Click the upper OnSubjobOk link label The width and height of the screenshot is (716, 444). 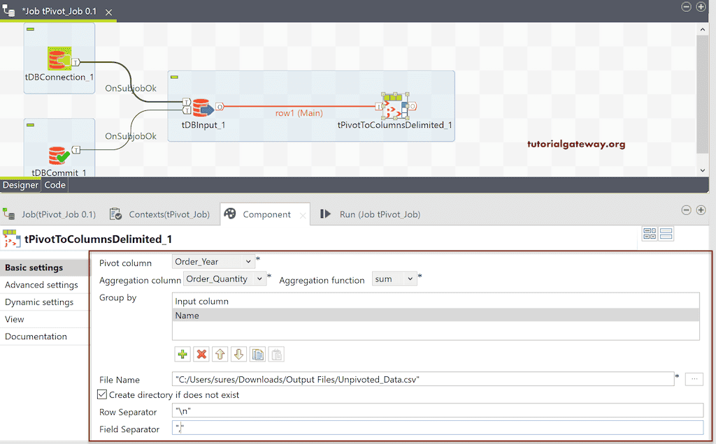(131, 89)
